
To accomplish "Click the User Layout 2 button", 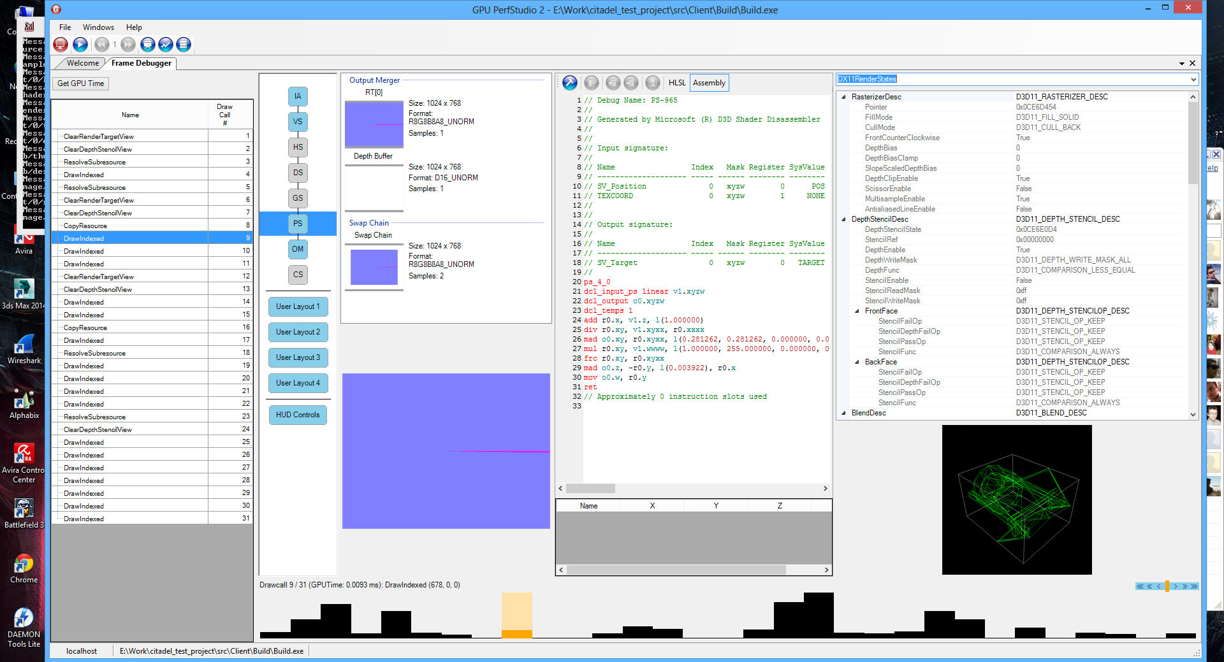I will coord(298,332).
